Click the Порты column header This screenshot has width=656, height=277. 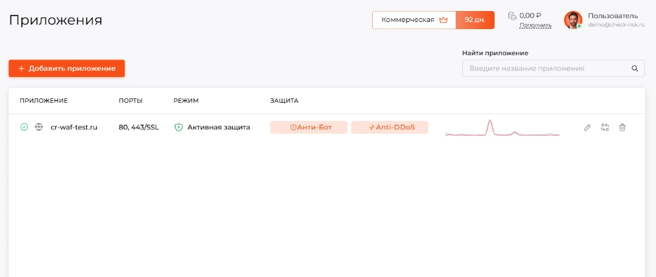[x=130, y=101]
